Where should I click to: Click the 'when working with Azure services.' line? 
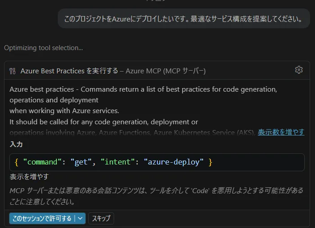(64, 111)
